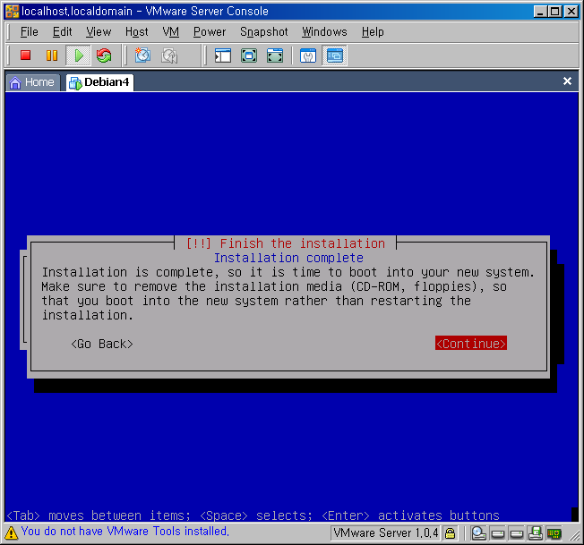
Task: Toggle the console view toolbar icon
Action: point(334,55)
